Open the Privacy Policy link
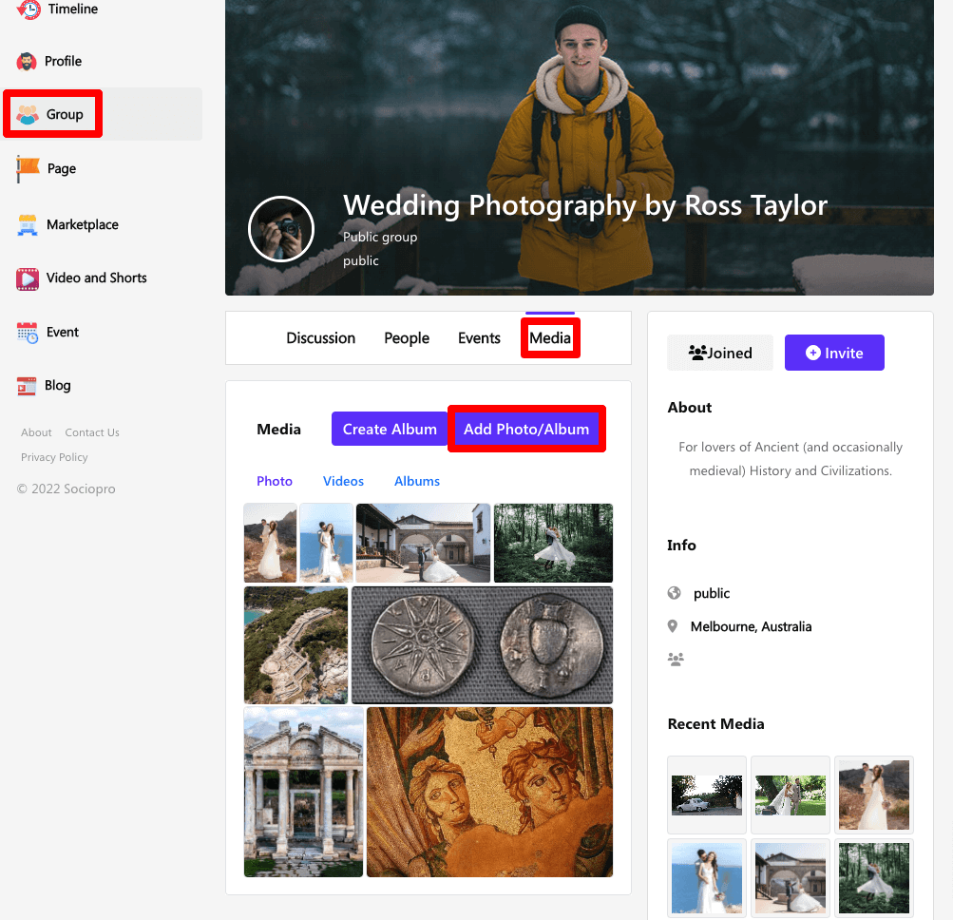 coord(54,457)
